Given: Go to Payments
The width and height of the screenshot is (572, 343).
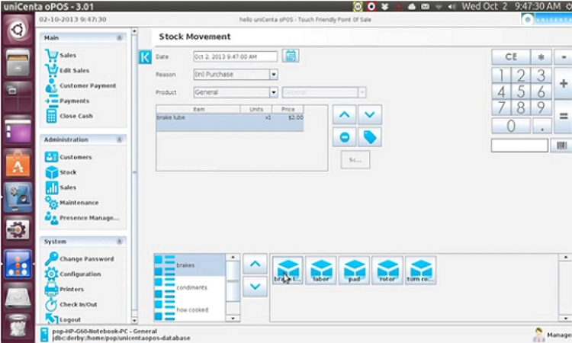Looking at the screenshot, I should coord(67,101).
